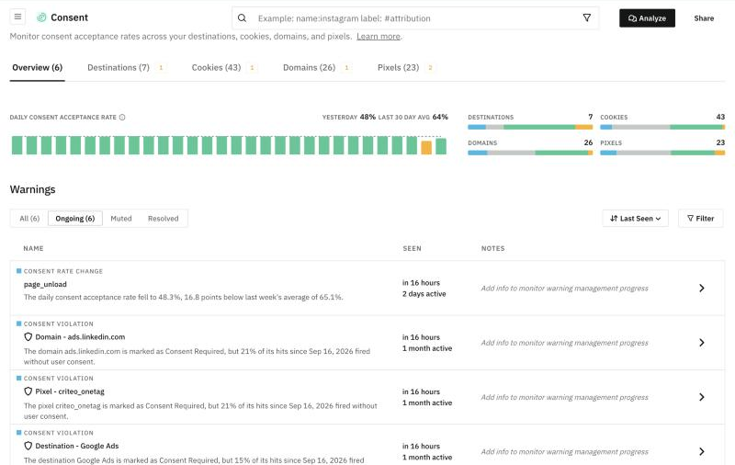Click the Share button
Screen dimensions: 735x465
coord(704,18)
